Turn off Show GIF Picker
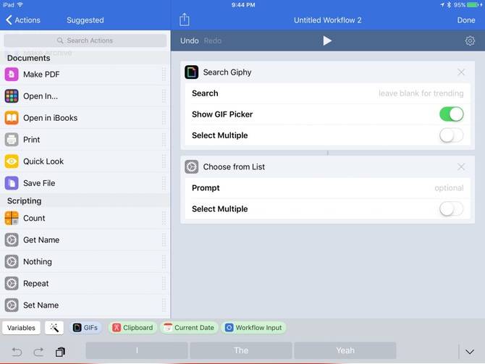The width and height of the screenshot is (485, 364). [451, 114]
